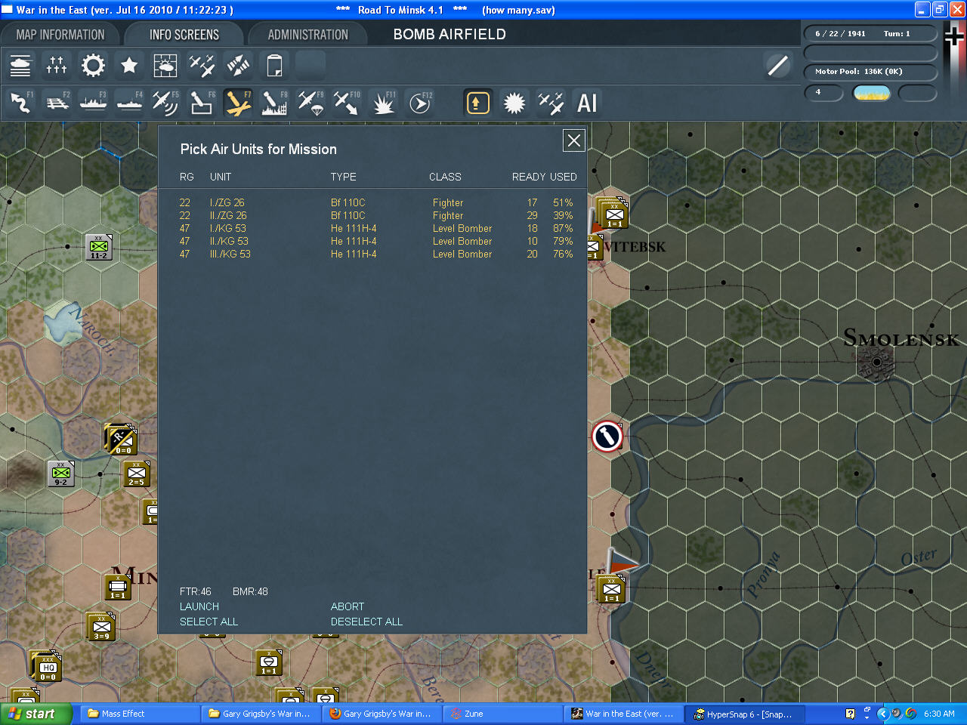This screenshot has height=725, width=967.
Task: Click the date 6 / 22 / 1941 field
Action: 840,34
